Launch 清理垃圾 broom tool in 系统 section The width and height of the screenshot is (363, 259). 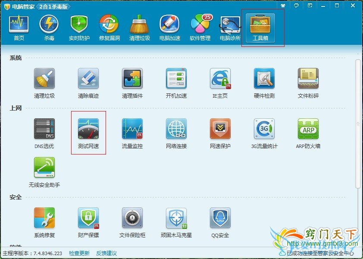[x=44, y=83]
